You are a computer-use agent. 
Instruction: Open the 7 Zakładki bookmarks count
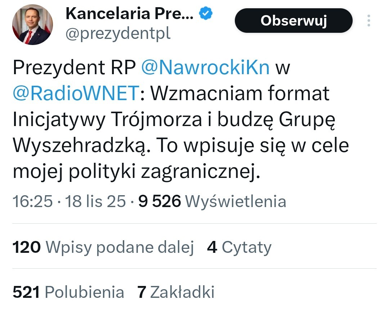[x=176, y=292]
